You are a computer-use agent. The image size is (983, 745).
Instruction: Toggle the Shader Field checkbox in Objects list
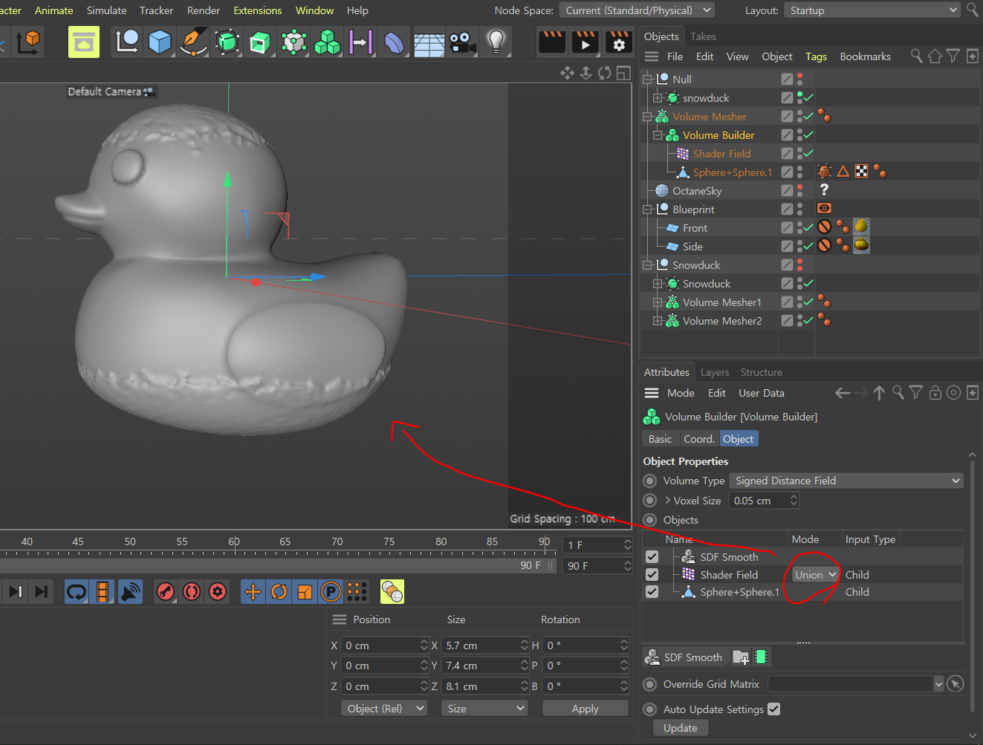(652, 575)
